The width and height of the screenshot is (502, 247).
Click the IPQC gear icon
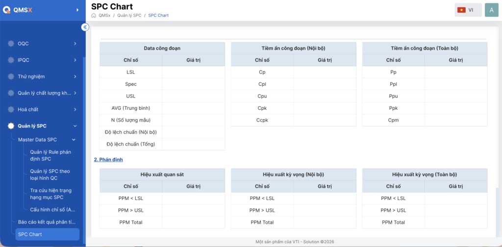click(11, 60)
